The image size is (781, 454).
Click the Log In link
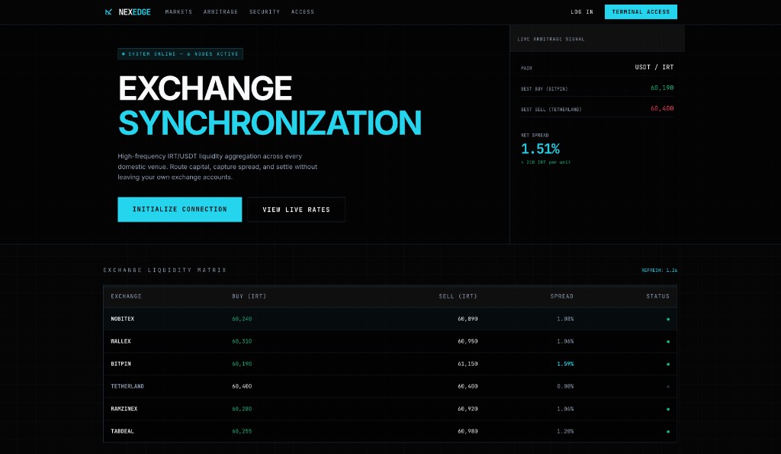[x=582, y=12]
